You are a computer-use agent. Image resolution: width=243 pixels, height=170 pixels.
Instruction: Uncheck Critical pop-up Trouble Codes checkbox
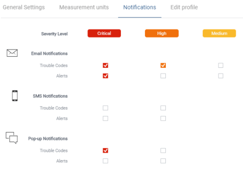click(105, 150)
